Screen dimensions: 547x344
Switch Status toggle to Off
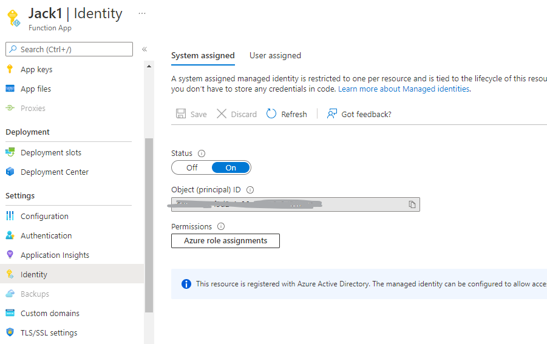pos(192,167)
